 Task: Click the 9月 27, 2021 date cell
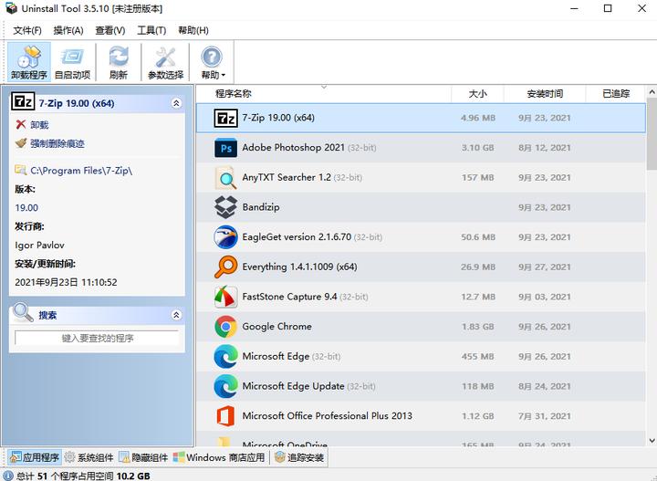pos(544,267)
